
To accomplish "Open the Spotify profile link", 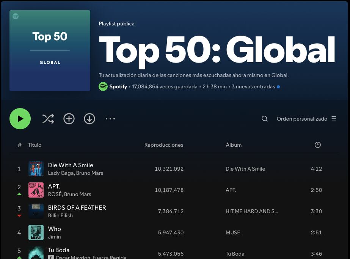I will coord(118,86).
